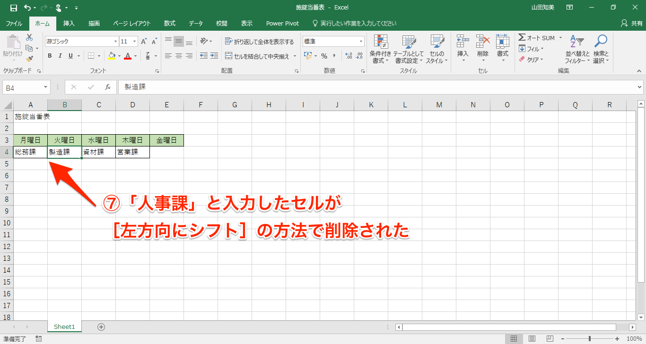Switch to Page Layout ribbon tab
Viewport: 646px width, 344px height.
[x=132, y=23]
